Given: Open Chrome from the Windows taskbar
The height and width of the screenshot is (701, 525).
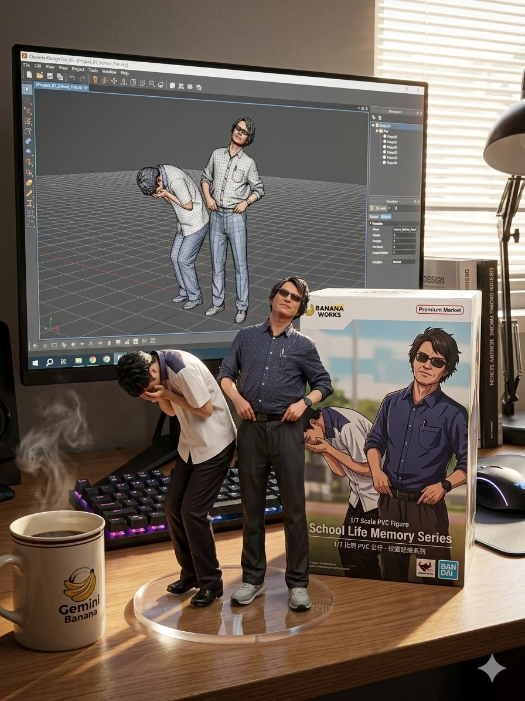Looking at the screenshot, I should (x=93, y=359).
